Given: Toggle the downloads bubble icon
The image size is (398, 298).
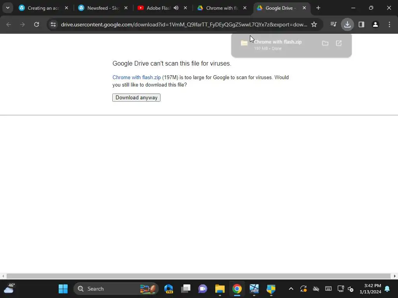Looking at the screenshot, I should click(347, 24).
